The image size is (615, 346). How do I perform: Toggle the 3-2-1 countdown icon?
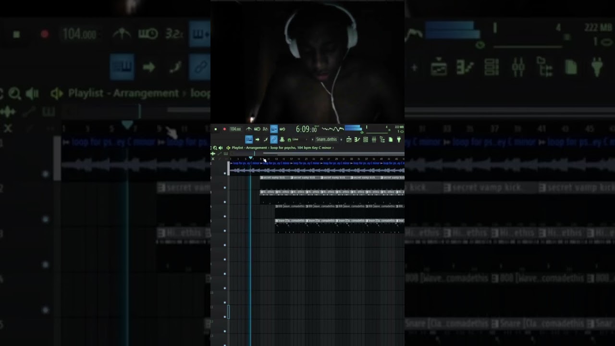(x=265, y=129)
